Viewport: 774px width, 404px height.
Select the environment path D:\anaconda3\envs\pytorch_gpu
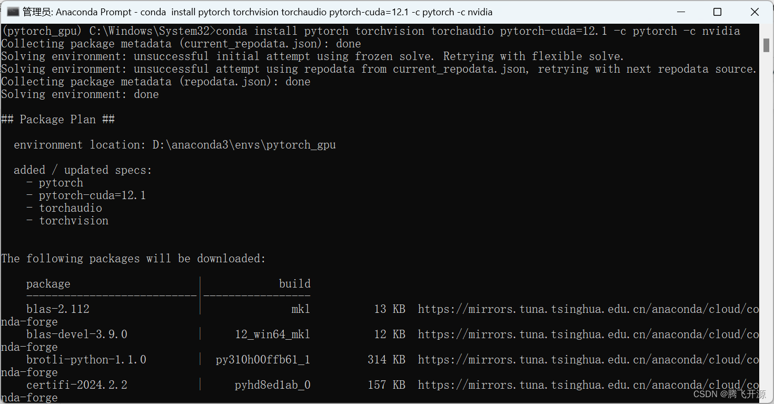click(244, 144)
